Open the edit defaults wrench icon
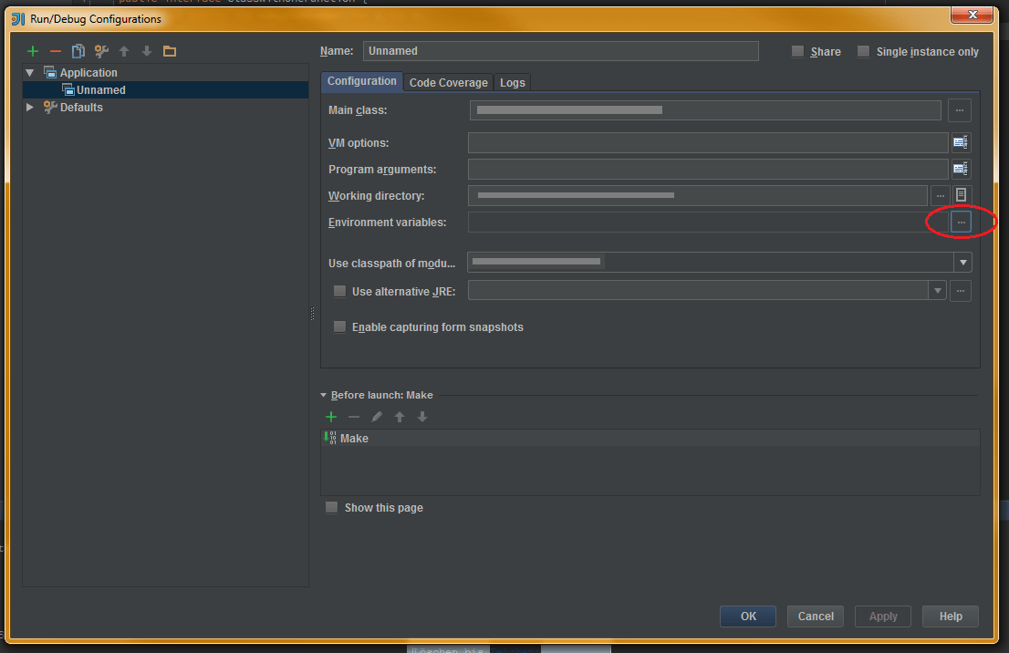Screen dimensions: 1009x653 pyautogui.click(x=101, y=51)
